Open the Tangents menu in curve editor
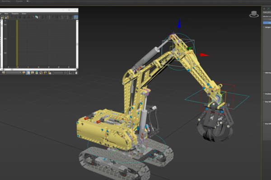 (x=15, y=13)
